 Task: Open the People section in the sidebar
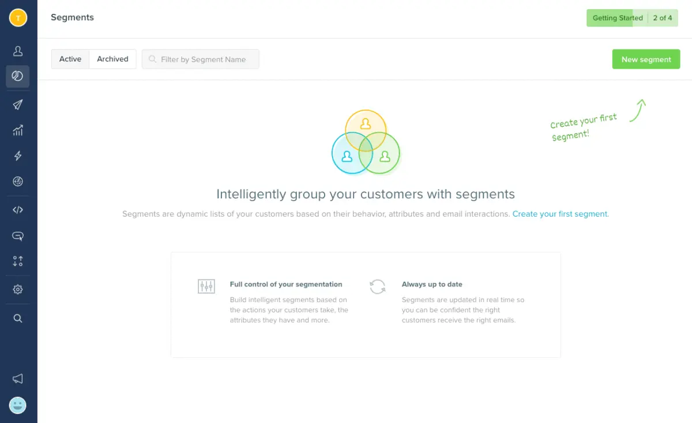click(18, 51)
